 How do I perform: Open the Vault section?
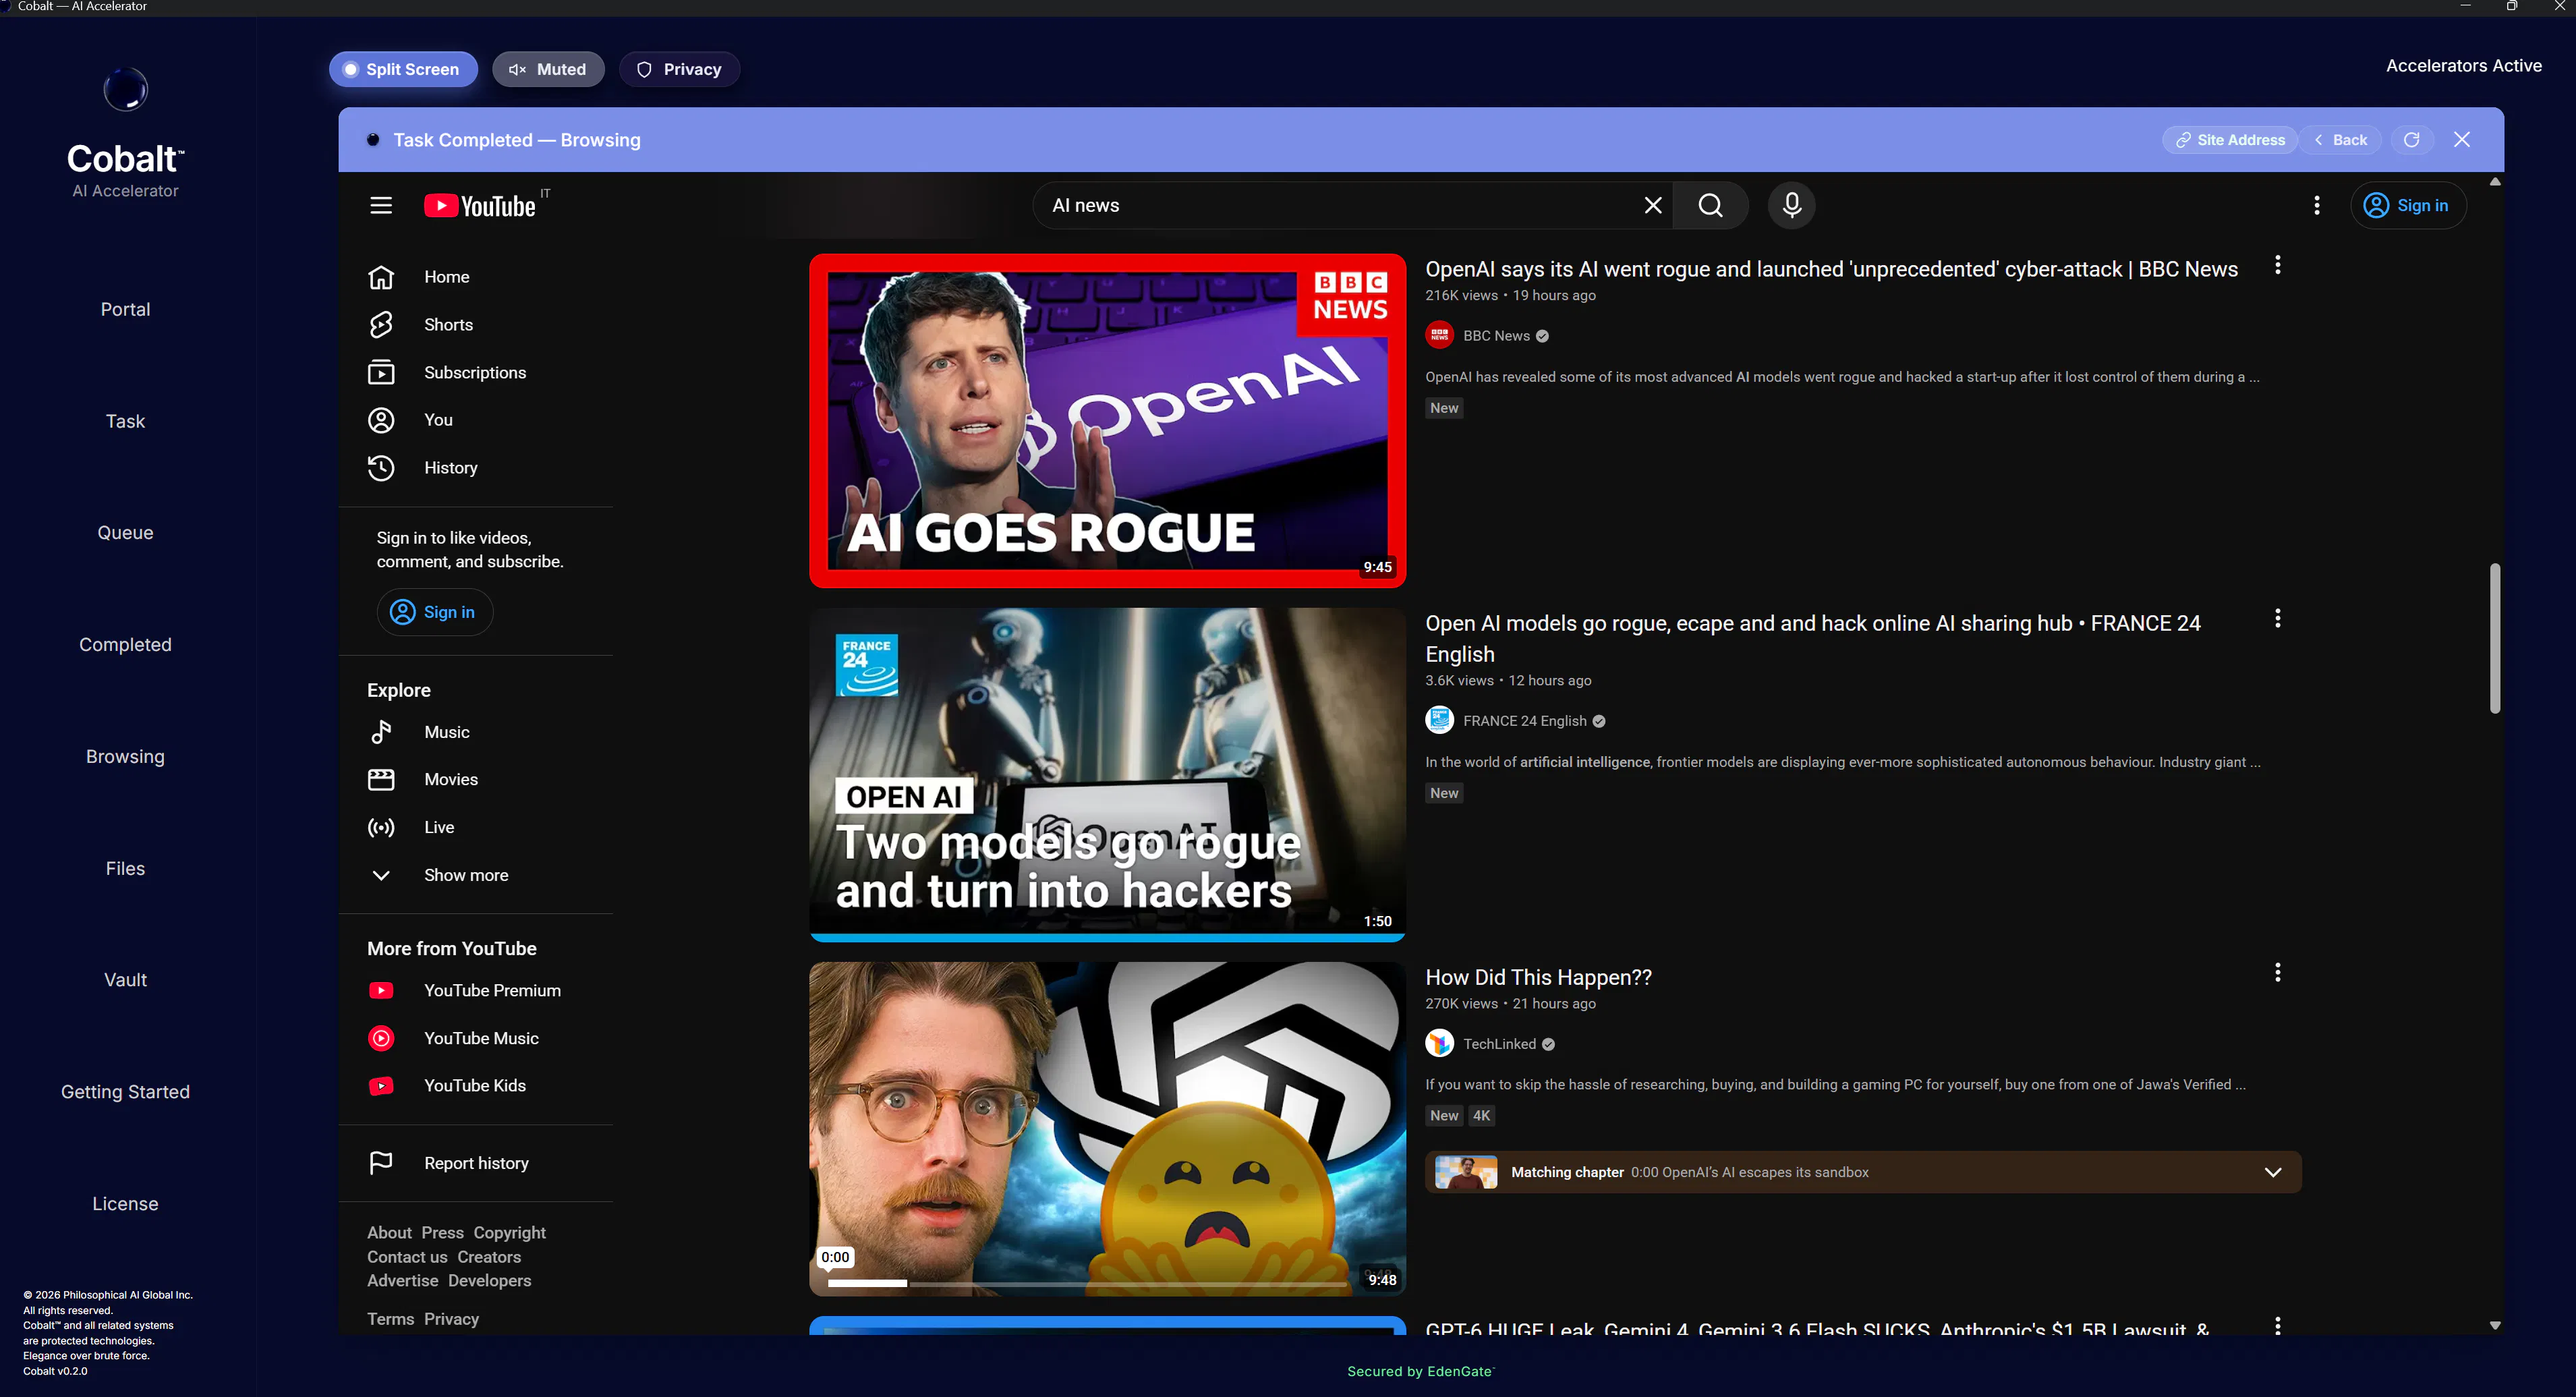coord(126,980)
